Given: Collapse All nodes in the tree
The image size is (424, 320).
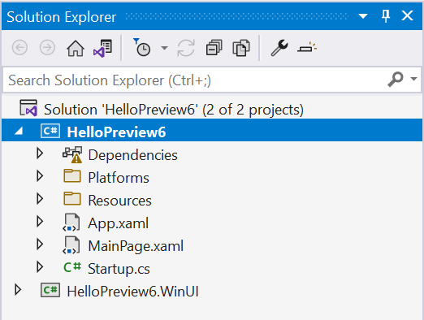Looking at the screenshot, I should 214,48.
